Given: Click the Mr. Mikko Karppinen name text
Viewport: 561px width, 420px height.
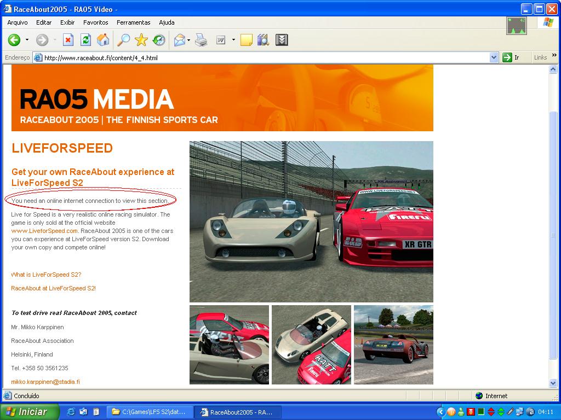Looking at the screenshot, I should pyautogui.click(x=38, y=327).
